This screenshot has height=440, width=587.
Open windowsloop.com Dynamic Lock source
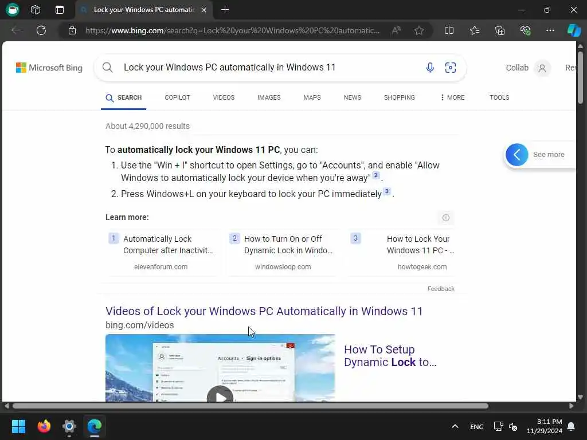tap(283, 253)
